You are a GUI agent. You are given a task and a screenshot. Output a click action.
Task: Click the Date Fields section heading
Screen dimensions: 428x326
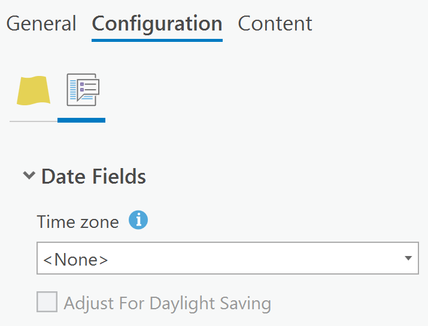(x=93, y=176)
